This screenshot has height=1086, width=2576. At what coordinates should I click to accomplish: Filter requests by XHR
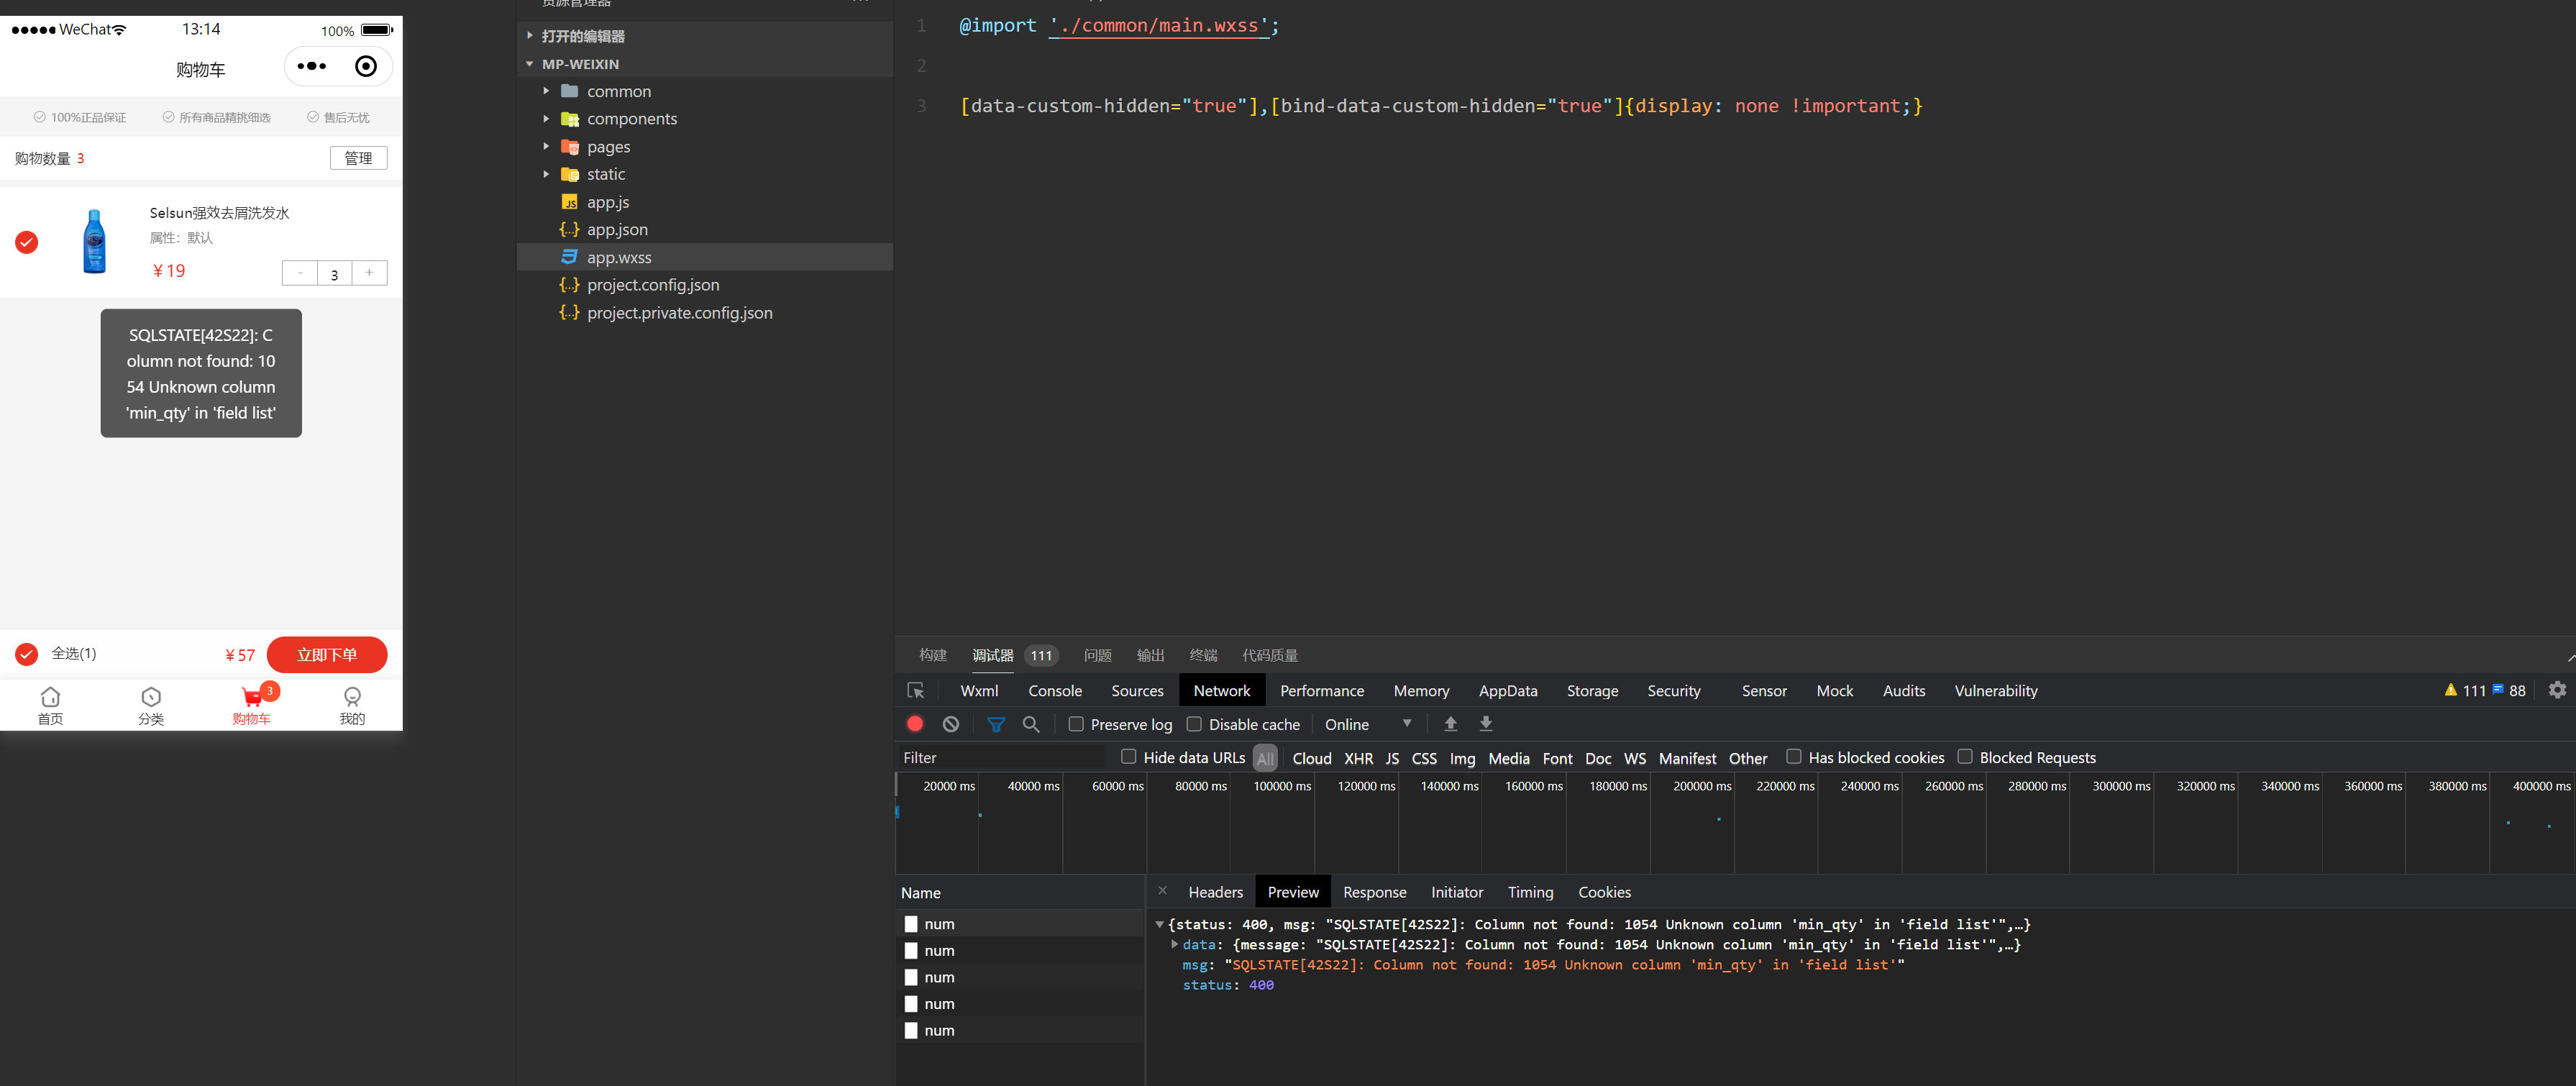click(1358, 758)
